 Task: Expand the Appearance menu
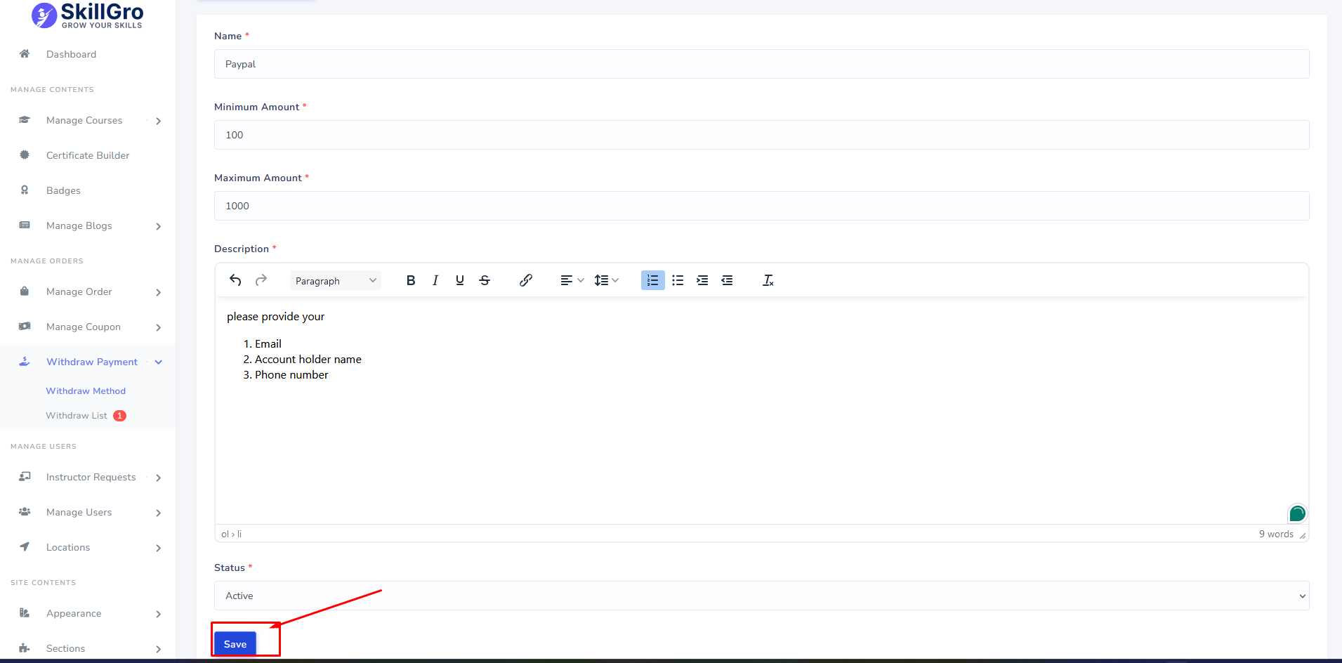88,613
